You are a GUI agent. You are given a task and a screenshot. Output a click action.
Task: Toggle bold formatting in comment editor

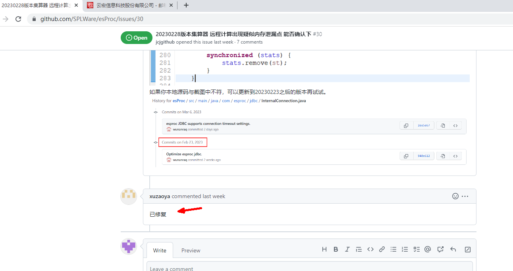[x=336, y=249]
